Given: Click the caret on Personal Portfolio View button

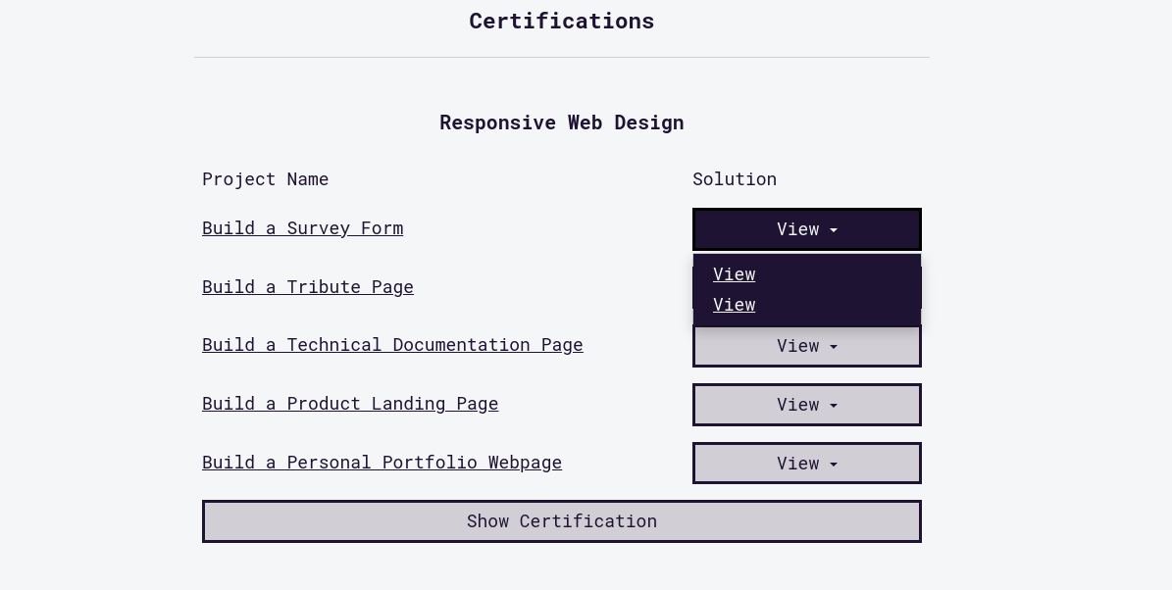Looking at the screenshot, I should pos(834,464).
